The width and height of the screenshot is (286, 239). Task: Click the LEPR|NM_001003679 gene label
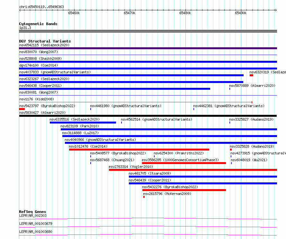[36, 224]
